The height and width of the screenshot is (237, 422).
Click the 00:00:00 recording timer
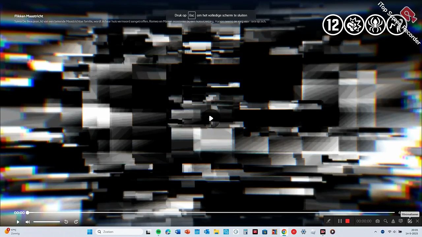point(364,221)
